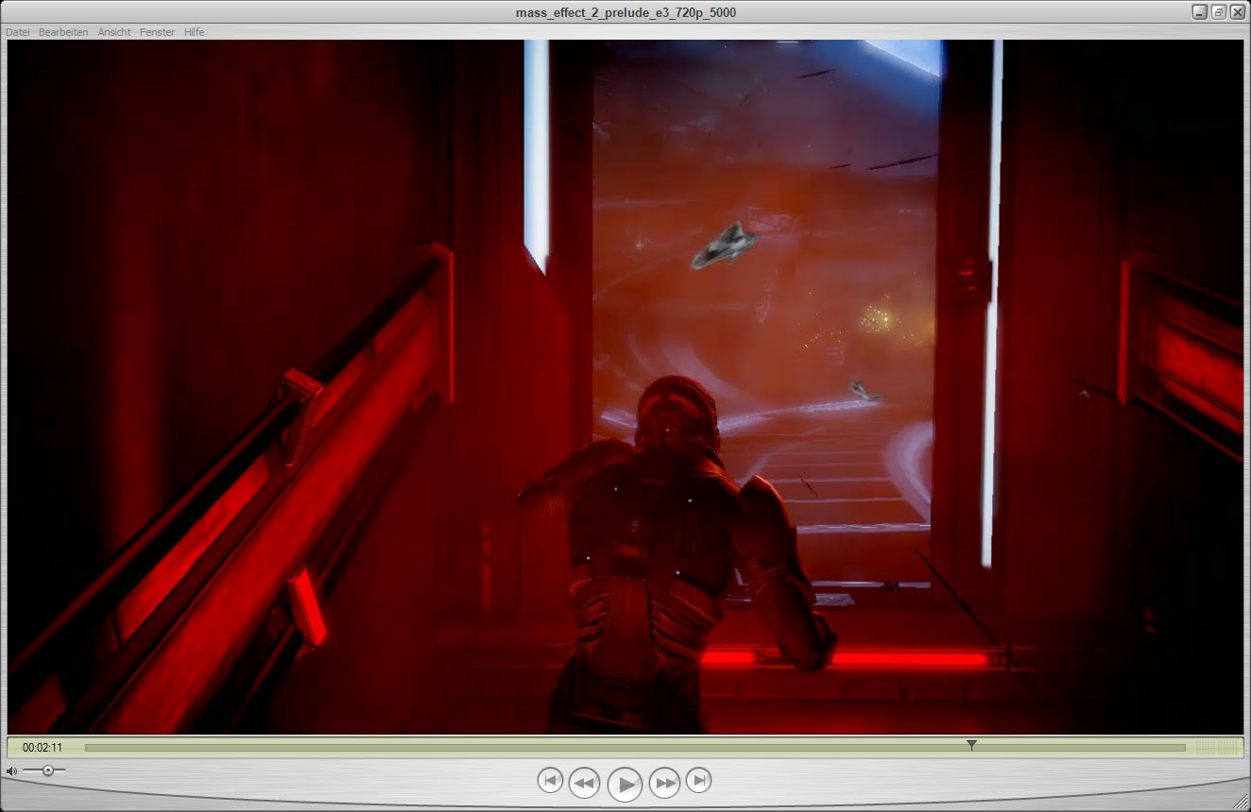Click the mass_effect_2_prelude title bar

(x=625, y=12)
